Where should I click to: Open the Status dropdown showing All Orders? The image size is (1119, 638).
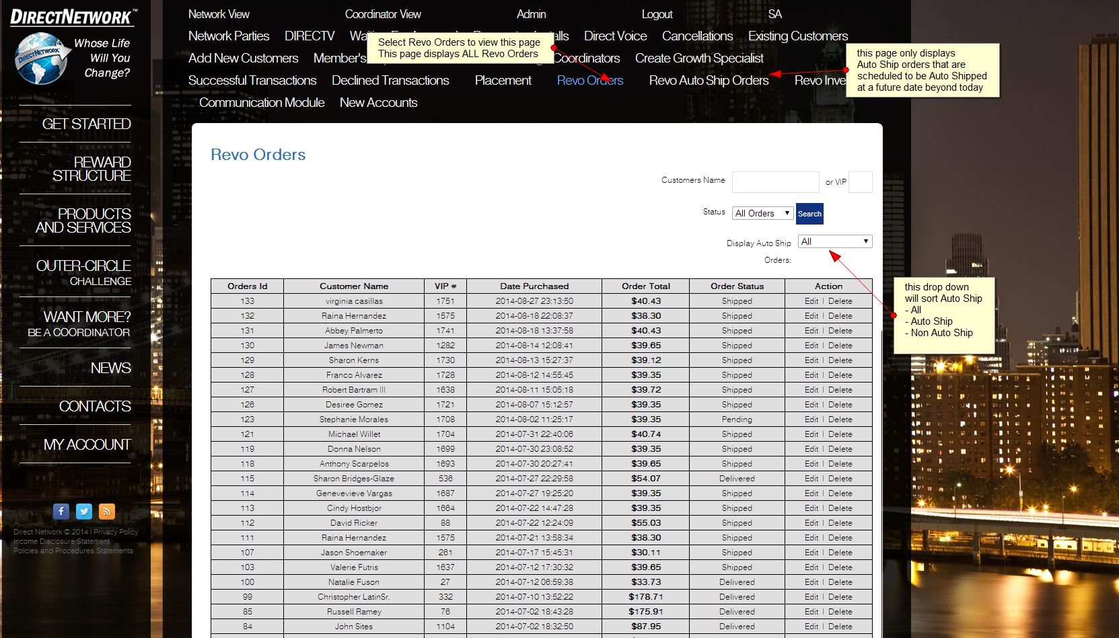pos(763,213)
